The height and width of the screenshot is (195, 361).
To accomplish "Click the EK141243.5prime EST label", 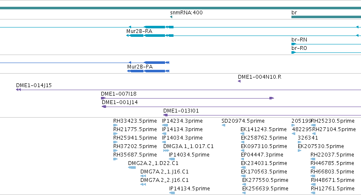I will pyautogui.click(x=263, y=129).
